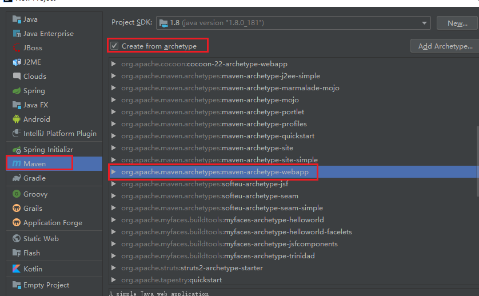Click the Gradle elephant icon
Viewport: 479px width, 296px height.
point(17,178)
